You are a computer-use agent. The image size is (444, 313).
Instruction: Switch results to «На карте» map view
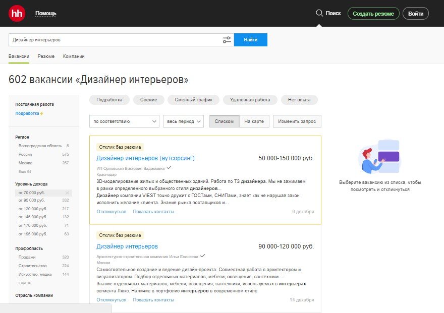[x=254, y=121]
